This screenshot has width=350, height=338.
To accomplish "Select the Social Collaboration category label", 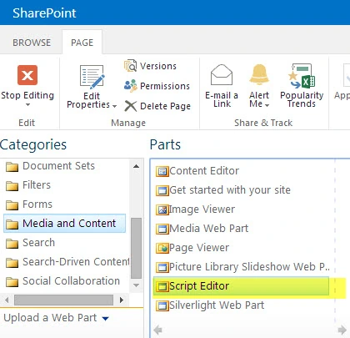I will tap(71, 281).
